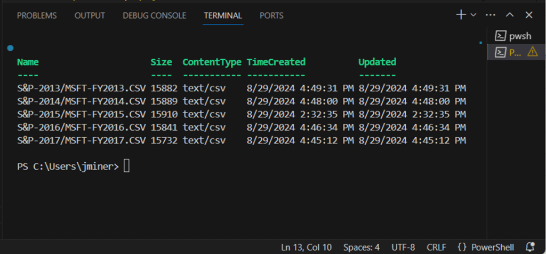Click the warning triangle on the active terminal
Viewport: 546px width, 254px height.
pyautogui.click(x=532, y=52)
